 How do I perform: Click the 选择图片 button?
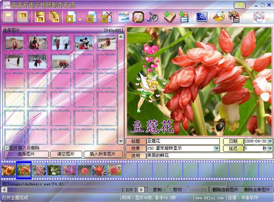point(26,154)
